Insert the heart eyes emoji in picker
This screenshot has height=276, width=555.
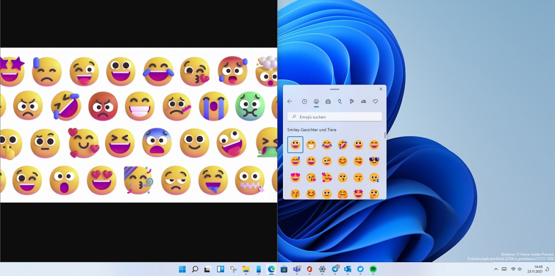(x=295, y=178)
